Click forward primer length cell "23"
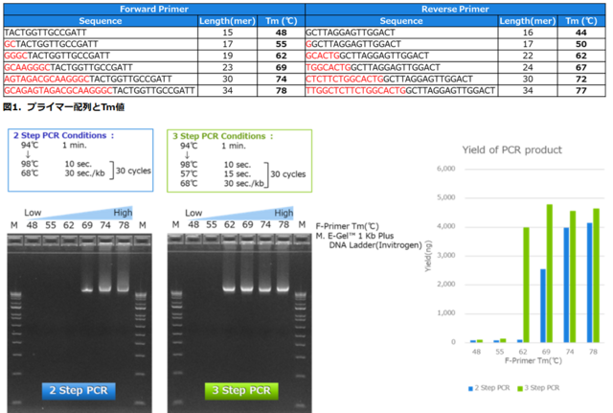The image size is (613, 413). (x=228, y=67)
